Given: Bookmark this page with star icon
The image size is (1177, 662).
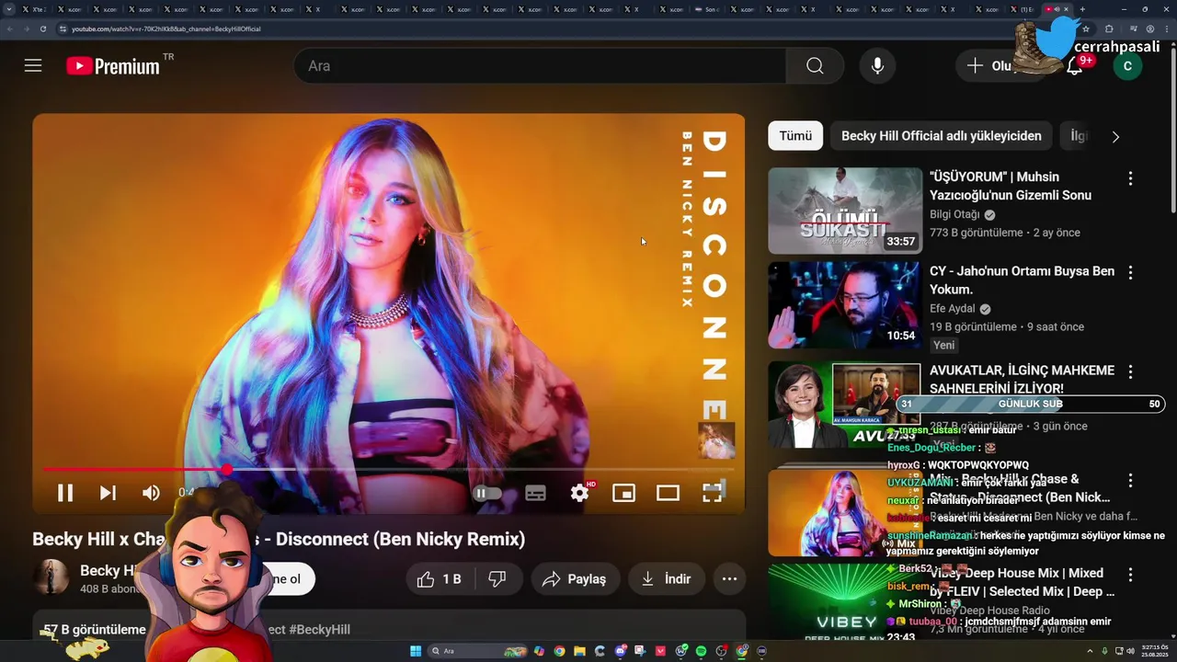Looking at the screenshot, I should 1086,29.
